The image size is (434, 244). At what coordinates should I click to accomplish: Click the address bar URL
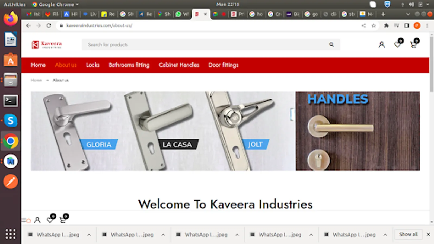coord(99,25)
